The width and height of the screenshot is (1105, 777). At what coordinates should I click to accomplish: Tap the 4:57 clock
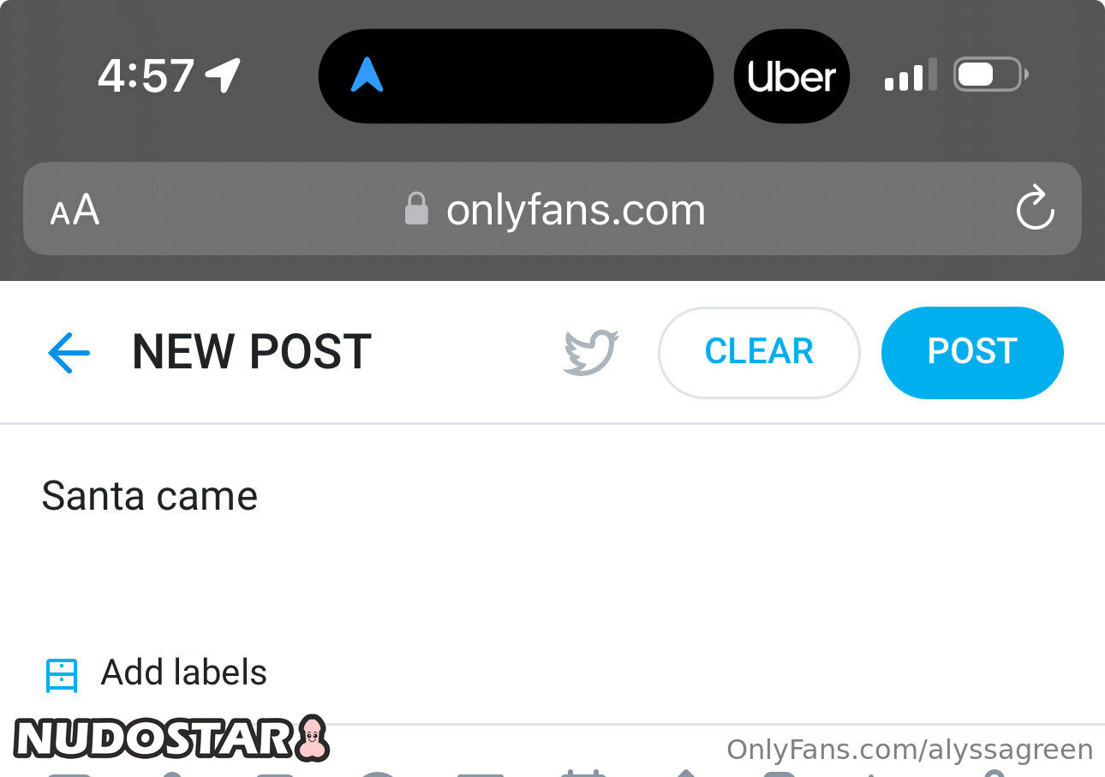pos(146,75)
